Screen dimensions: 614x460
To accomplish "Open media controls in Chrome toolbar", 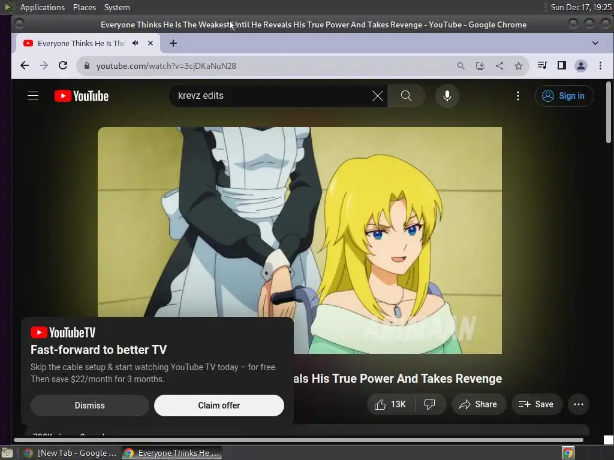I will (x=542, y=65).
